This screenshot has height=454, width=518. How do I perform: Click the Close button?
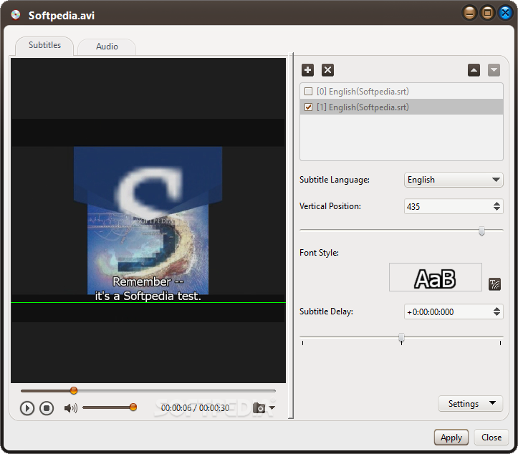tap(491, 438)
